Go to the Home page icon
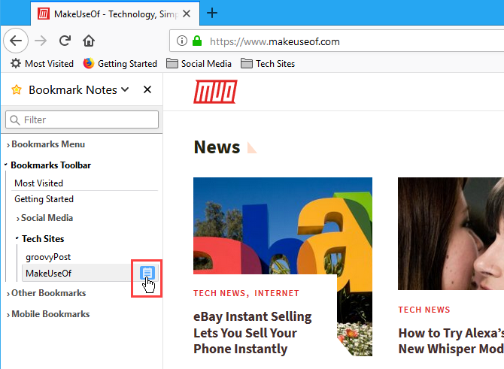This screenshot has width=504, height=369. point(89,41)
